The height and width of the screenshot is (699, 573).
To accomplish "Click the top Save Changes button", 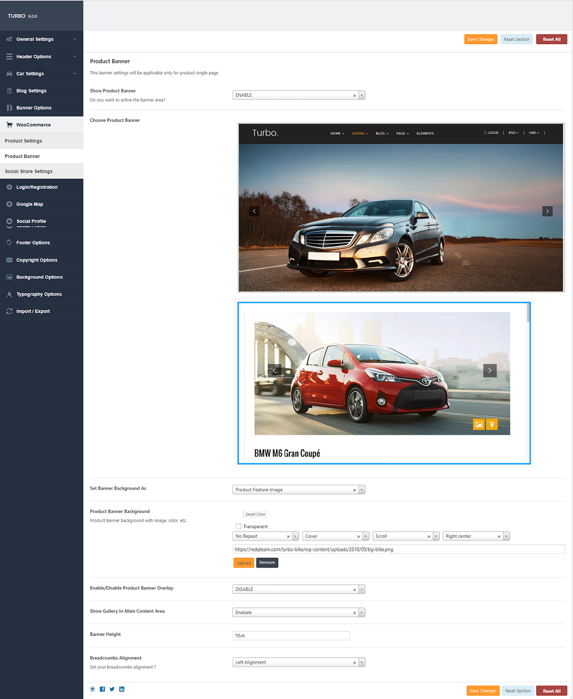I will point(480,39).
